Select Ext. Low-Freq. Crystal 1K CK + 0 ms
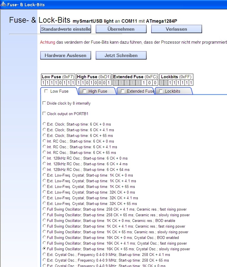Image resolution: width=227 pixels, height=267 pixels. click(x=44, y=175)
